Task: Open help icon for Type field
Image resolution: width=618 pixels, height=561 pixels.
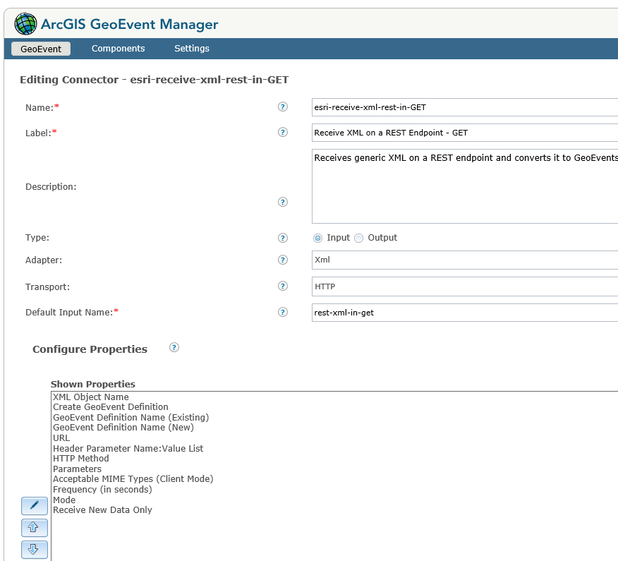Action: pyautogui.click(x=283, y=238)
